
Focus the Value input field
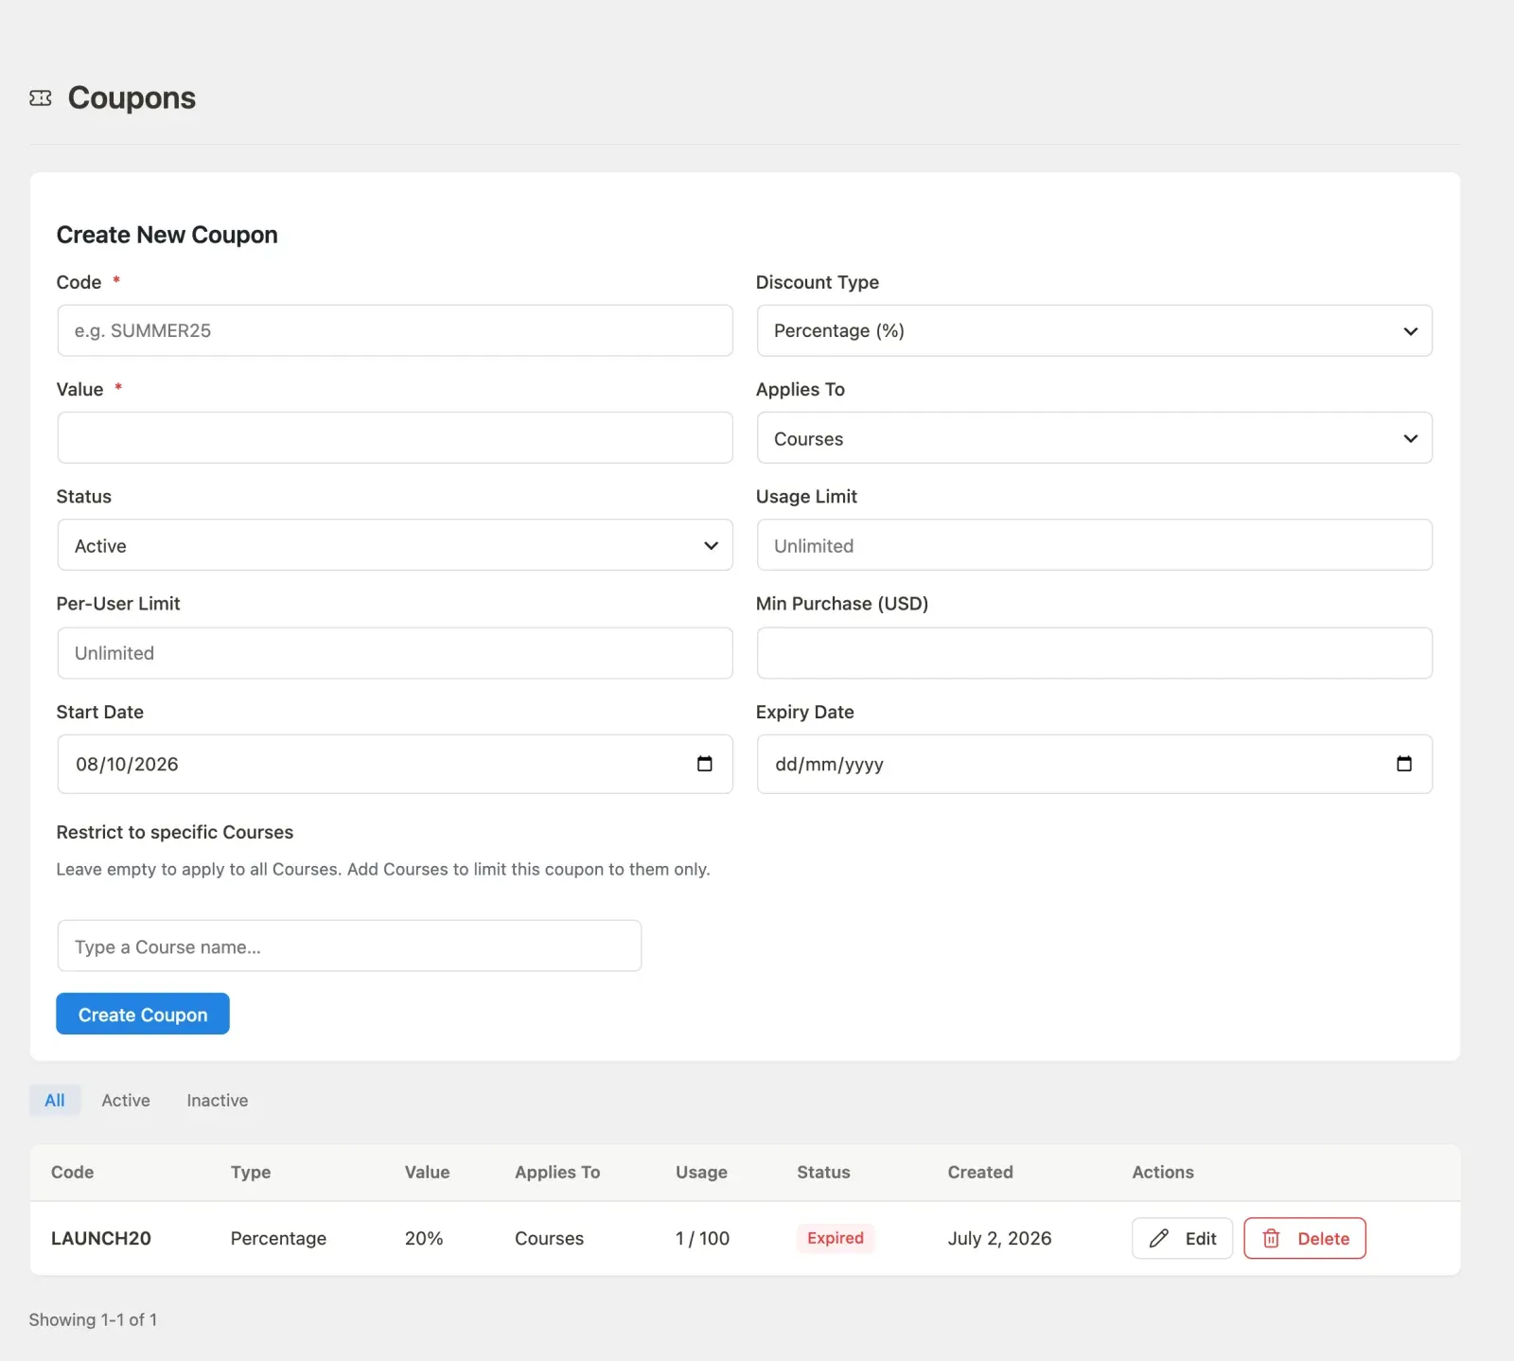click(395, 438)
